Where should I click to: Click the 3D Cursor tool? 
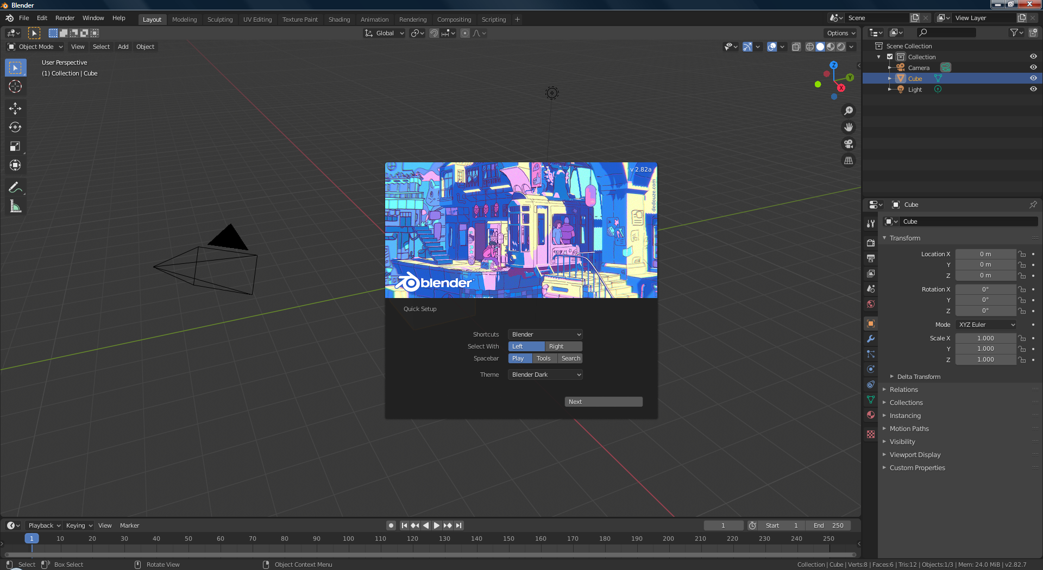click(x=15, y=86)
